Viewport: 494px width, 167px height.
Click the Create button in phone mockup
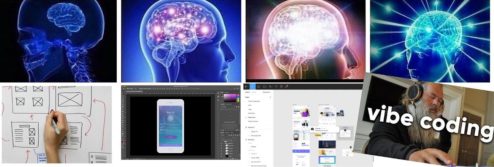[x=170, y=137]
